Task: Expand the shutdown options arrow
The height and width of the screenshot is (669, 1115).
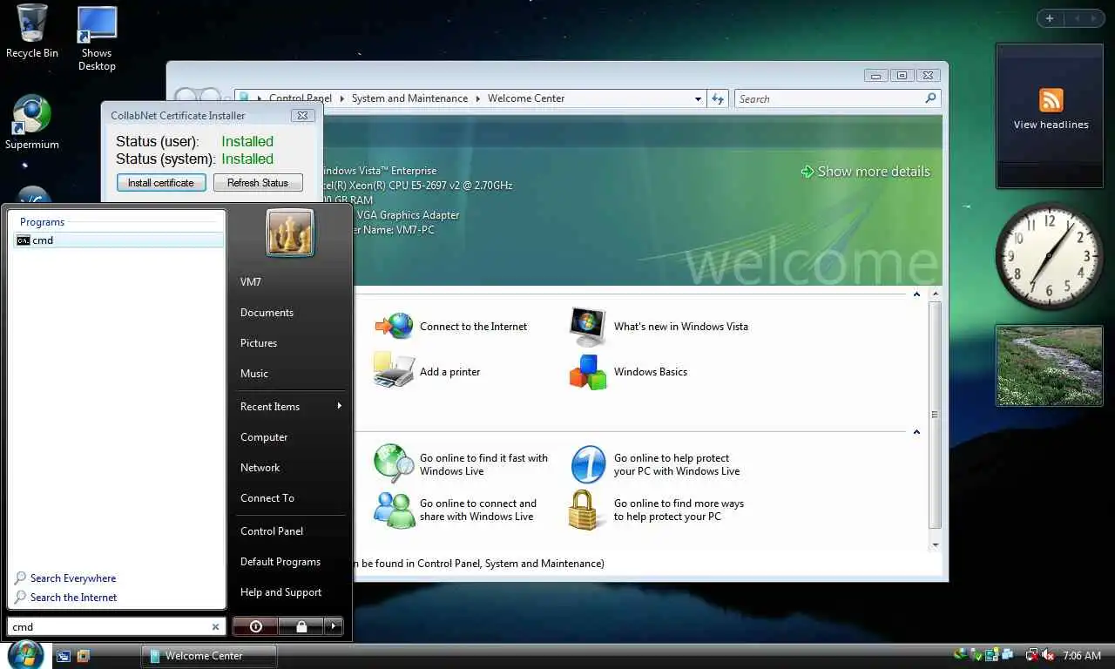Action: click(334, 626)
